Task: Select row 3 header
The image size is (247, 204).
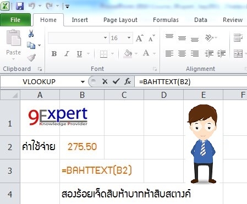Action: pos(10,171)
